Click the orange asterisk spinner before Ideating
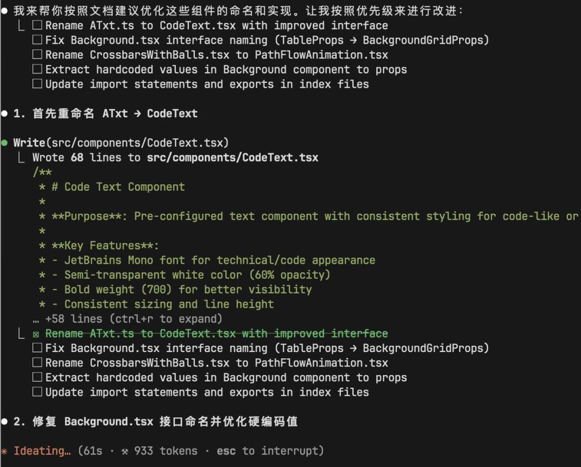Screen dimensions: 581x467 pos(5,452)
